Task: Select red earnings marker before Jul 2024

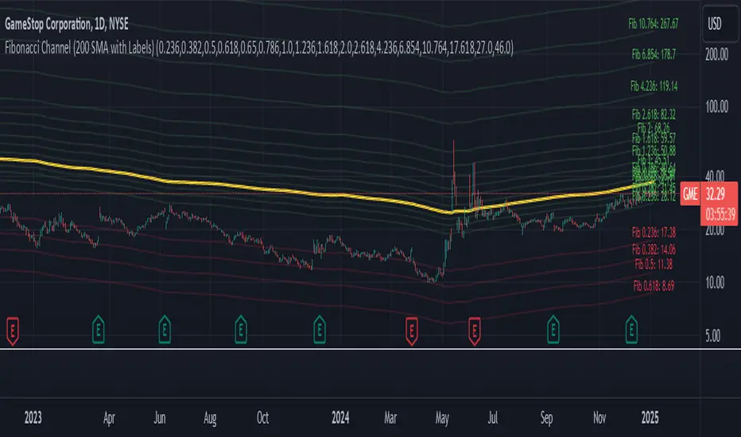Action: [x=475, y=325]
